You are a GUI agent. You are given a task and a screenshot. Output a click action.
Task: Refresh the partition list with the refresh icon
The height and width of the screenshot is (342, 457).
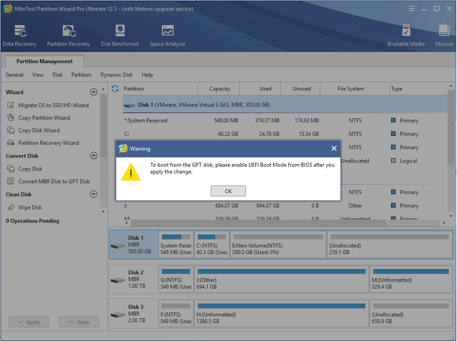[x=115, y=88]
